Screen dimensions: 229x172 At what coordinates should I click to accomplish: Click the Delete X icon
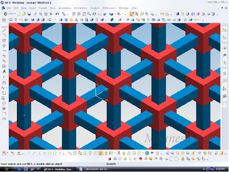click(51, 14)
